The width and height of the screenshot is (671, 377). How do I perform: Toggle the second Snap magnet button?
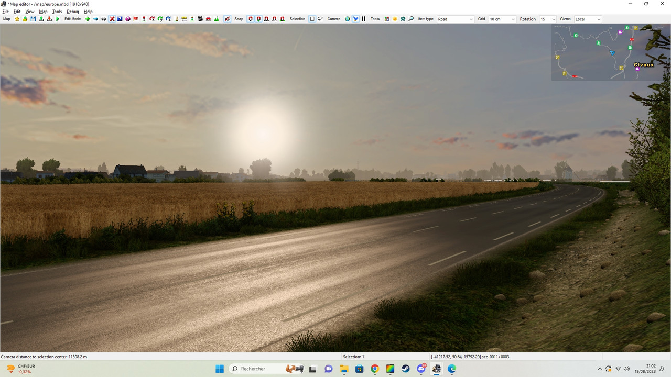(x=258, y=19)
